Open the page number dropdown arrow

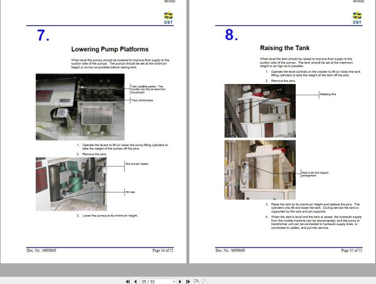[x=174, y=281]
